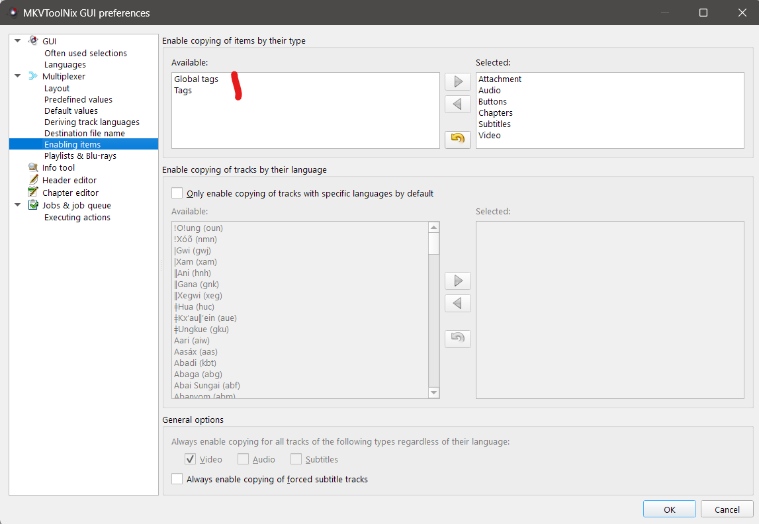Open Often used selections page
The image size is (759, 524).
(x=85, y=53)
